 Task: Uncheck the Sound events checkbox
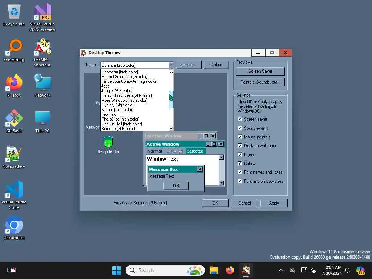pos(240,128)
